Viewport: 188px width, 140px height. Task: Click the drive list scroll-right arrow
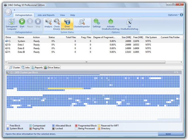coord(181,62)
